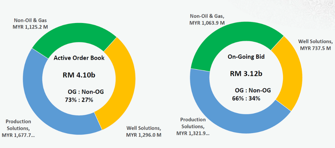Select the 66% : 34% ratio text
This screenshot has width=335, height=148.
(x=246, y=98)
